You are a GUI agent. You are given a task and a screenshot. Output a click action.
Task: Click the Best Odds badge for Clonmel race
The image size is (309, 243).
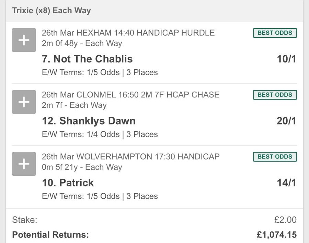coord(275,95)
